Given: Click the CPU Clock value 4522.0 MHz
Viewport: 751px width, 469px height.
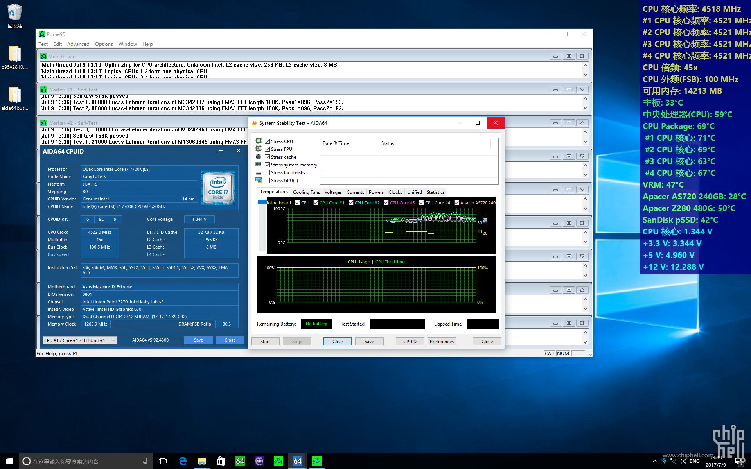Looking at the screenshot, I should coord(100,232).
